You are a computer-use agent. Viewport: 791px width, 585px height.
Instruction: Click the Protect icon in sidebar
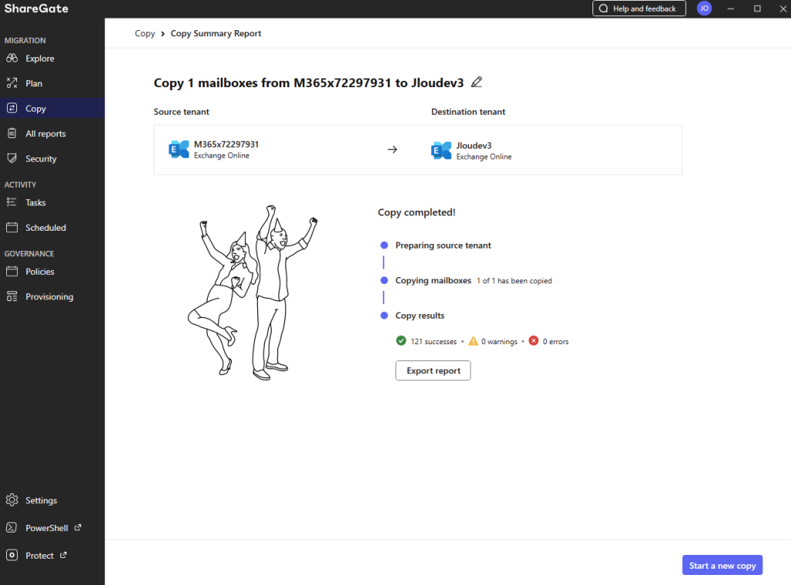pos(12,555)
